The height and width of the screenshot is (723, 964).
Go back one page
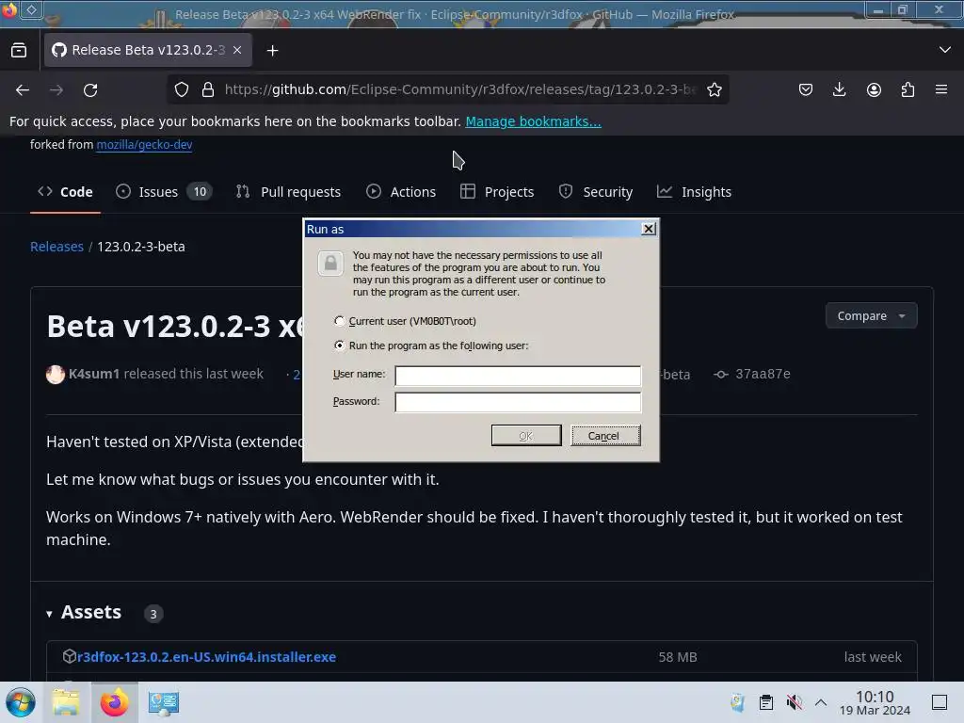[23, 89]
